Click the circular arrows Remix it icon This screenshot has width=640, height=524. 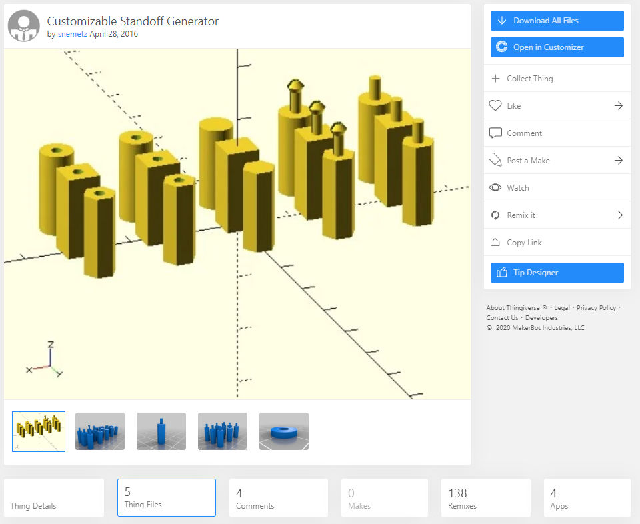[495, 215]
